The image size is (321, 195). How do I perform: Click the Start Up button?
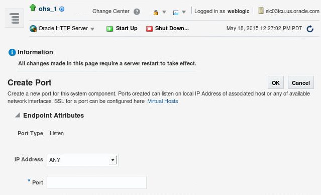127,28
